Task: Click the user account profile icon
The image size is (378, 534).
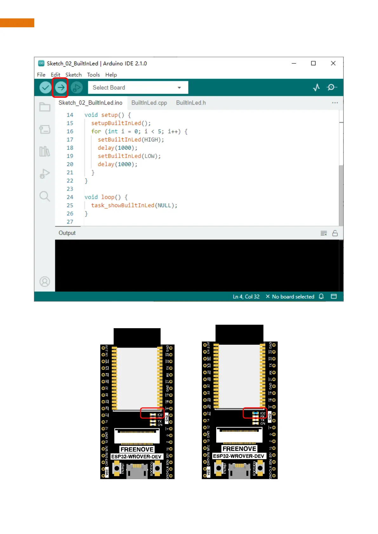Action: point(45,282)
